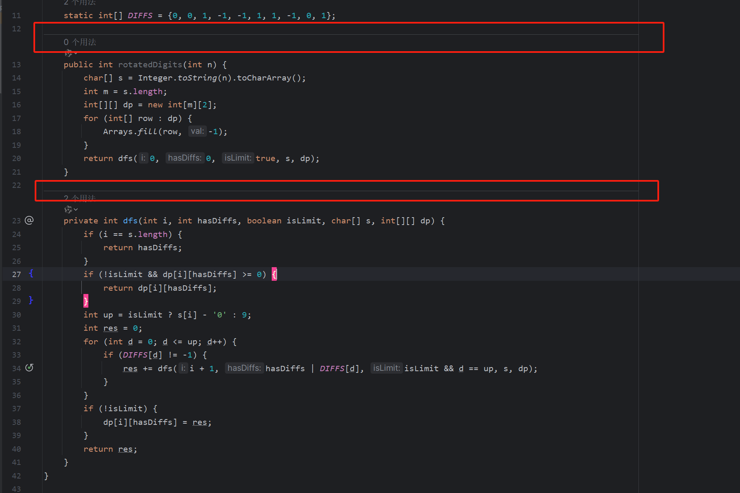Click the 'boolean' keyword on line 23

pos(264,221)
